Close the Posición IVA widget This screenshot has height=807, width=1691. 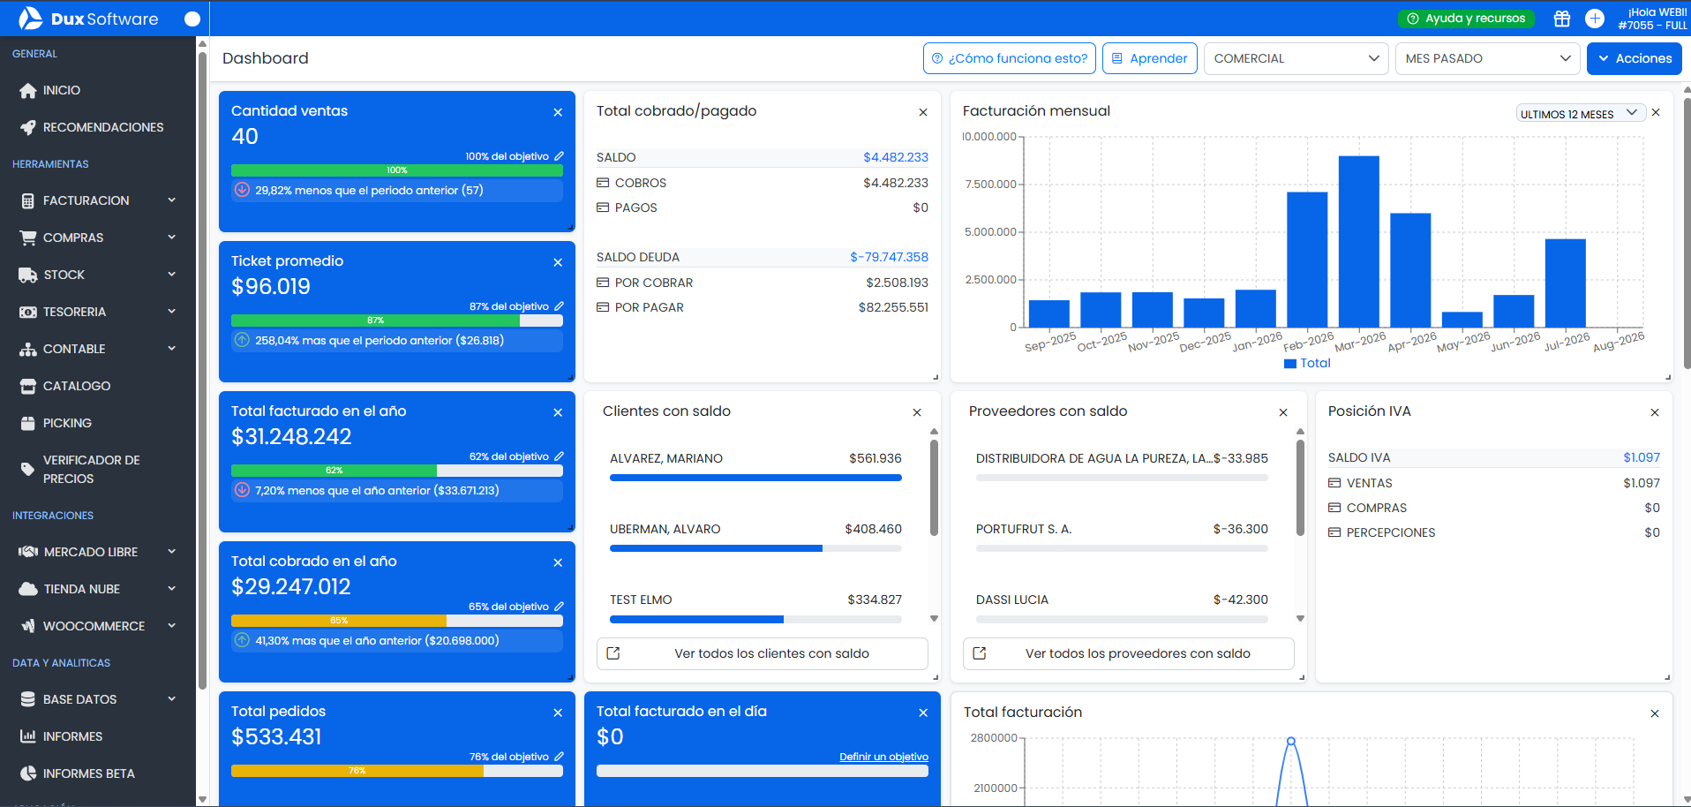tap(1655, 412)
